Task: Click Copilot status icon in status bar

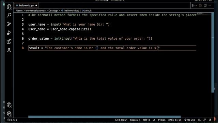Action: click(x=199, y=120)
